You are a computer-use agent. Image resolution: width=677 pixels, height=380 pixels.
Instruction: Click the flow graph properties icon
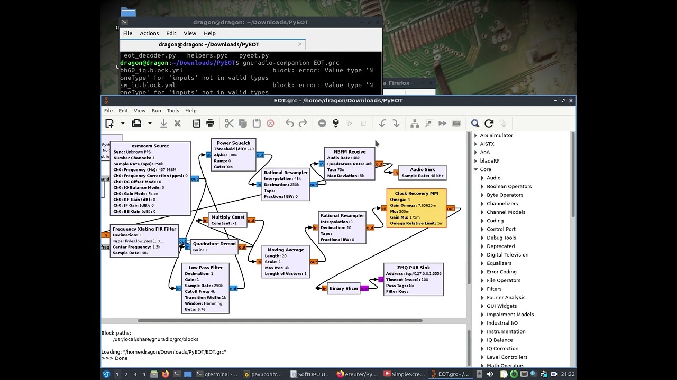[x=196, y=123]
